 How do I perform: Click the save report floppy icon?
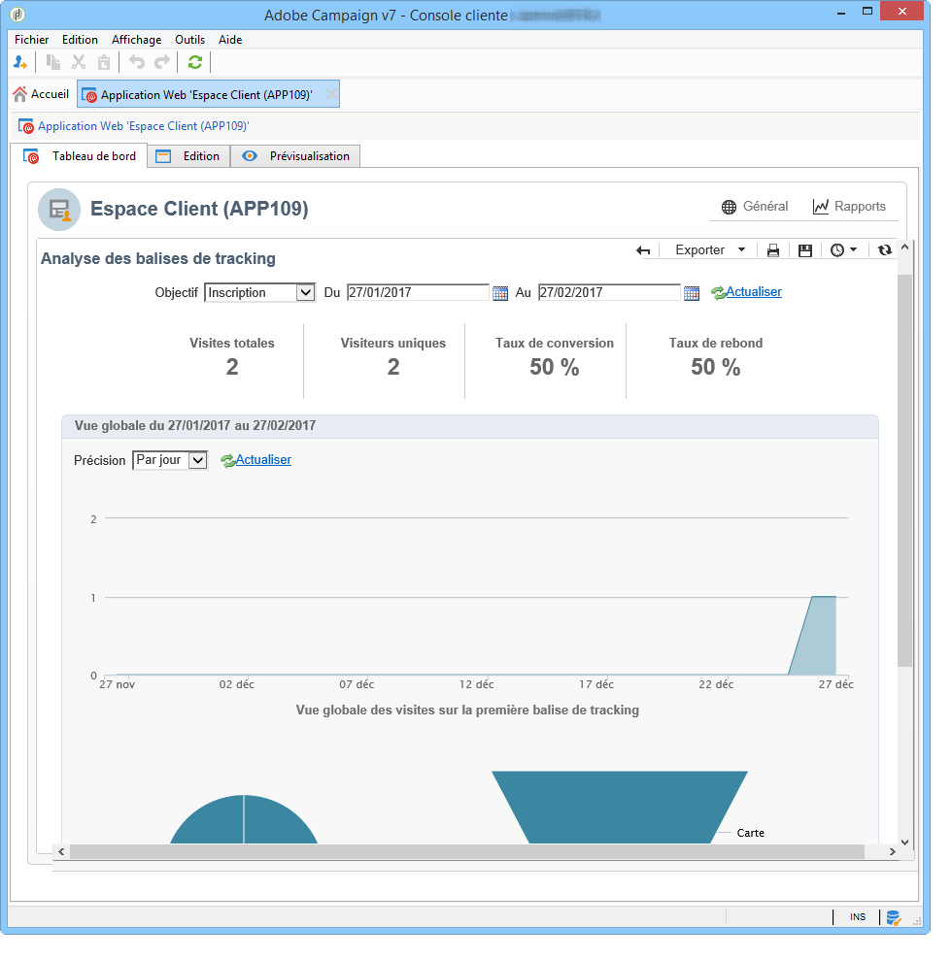click(805, 250)
